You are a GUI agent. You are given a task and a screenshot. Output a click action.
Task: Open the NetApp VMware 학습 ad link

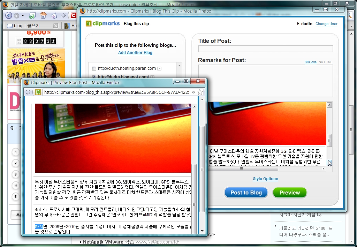click(x=108, y=242)
